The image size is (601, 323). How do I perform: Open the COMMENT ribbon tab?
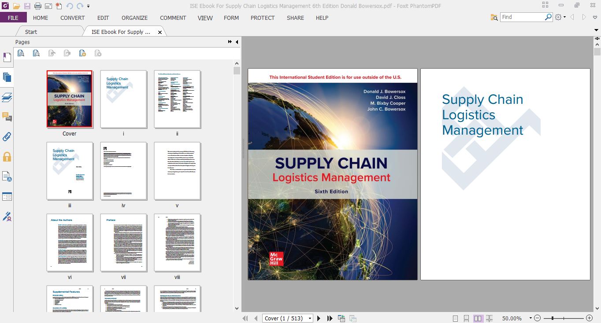pos(173,18)
